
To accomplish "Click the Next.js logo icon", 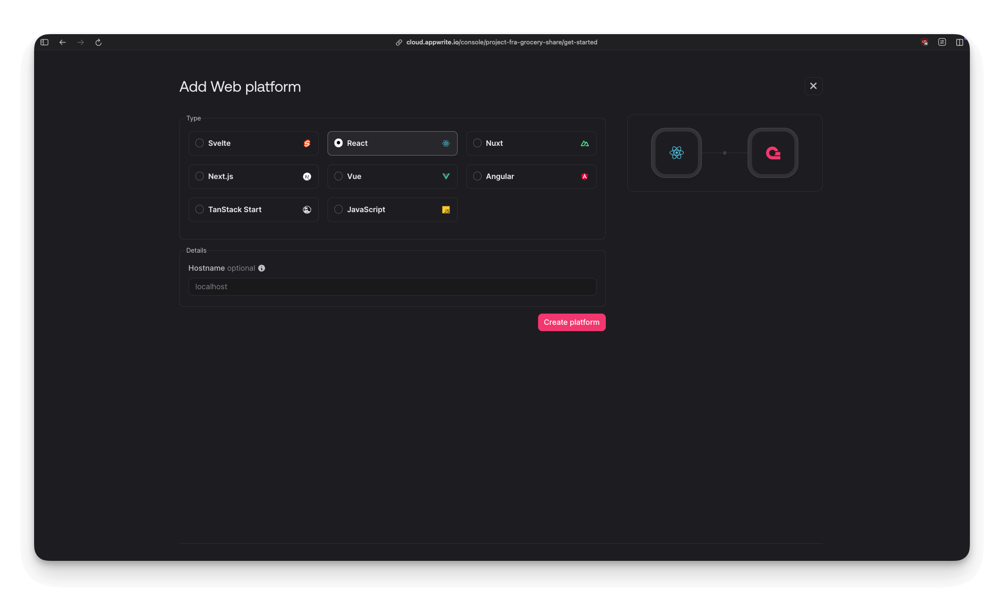I will (307, 176).
